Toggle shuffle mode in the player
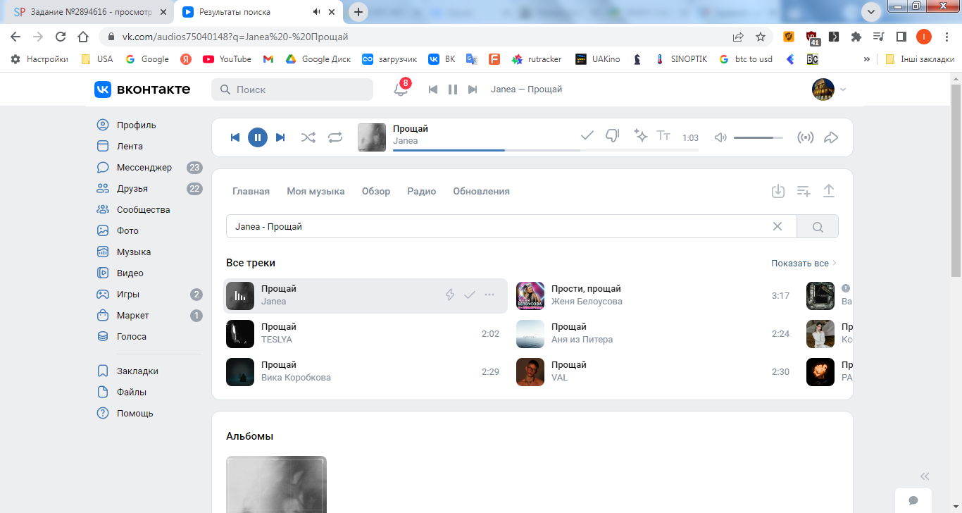This screenshot has height=513, width=962. tap(308, 137)
